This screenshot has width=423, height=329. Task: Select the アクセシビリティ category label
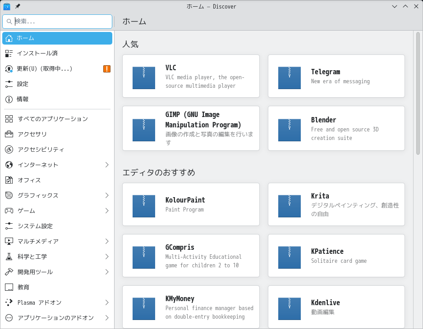tap(41, 149)
